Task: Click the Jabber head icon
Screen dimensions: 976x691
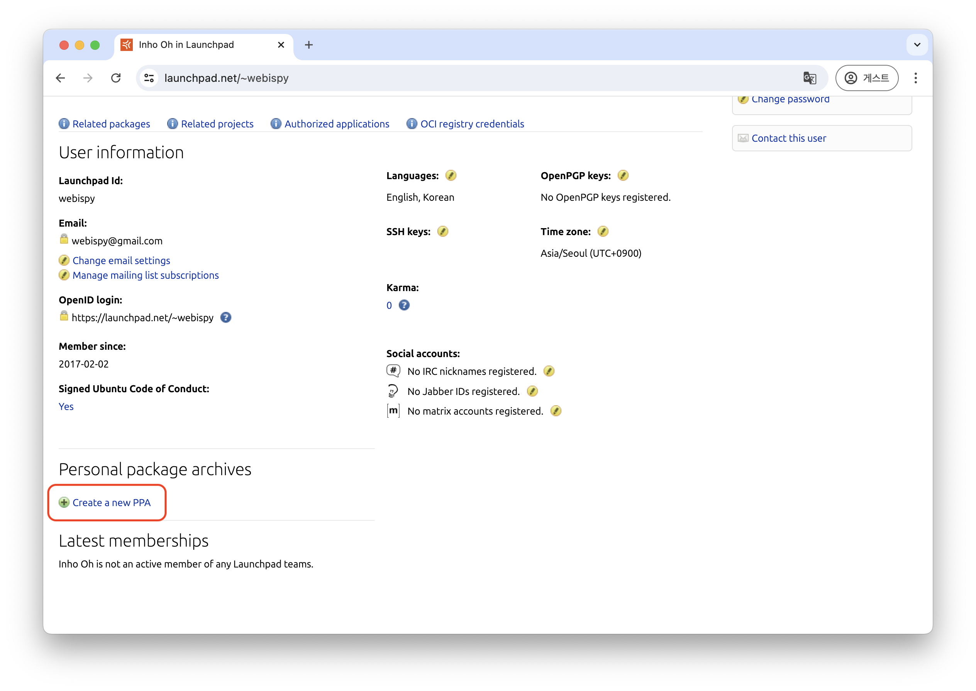Action: [393, 391]
